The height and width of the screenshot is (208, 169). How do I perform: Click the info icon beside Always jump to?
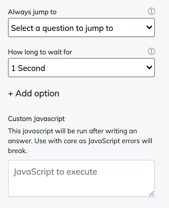coord(151,11)
